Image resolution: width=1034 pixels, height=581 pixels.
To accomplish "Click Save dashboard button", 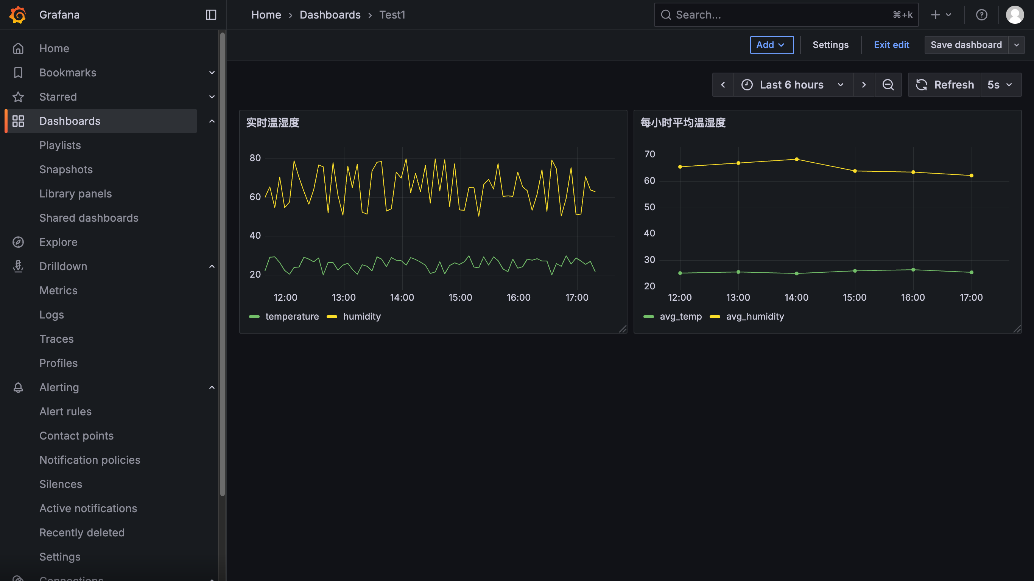I will (x=966, y=45).
